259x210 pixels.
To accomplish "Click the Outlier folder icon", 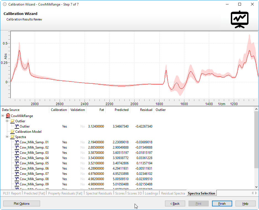I will point(12,121).
